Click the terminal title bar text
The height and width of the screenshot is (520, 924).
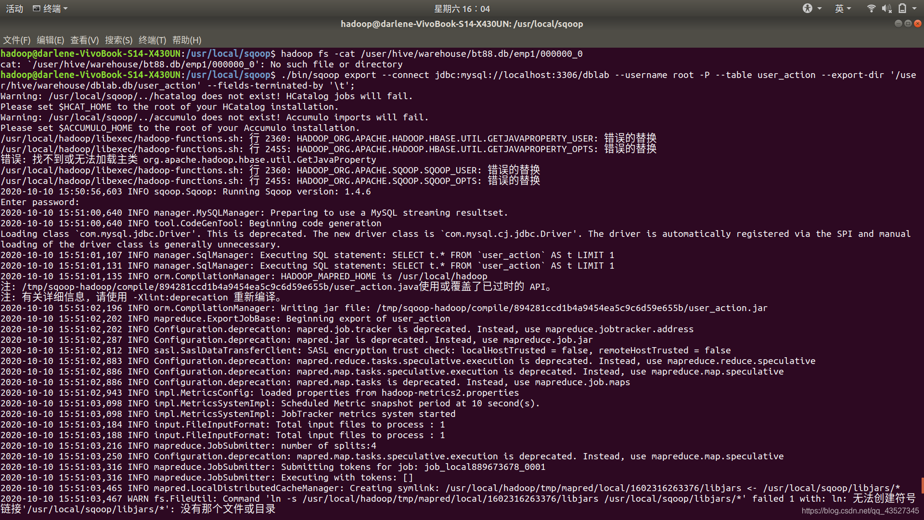click(462, 24)
